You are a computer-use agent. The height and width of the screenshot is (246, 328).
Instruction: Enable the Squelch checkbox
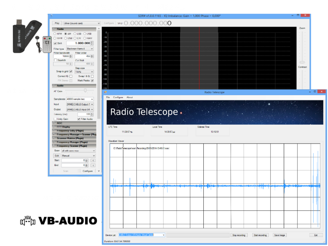pyautogui.click(x=55, y=60)
